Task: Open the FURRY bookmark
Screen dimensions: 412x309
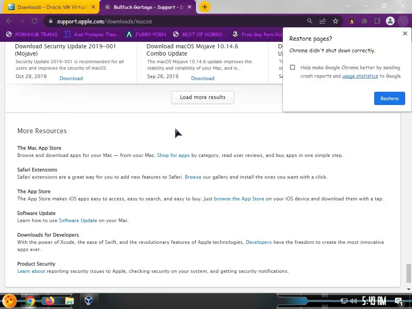Action: pyautogui.click(x=146, y=35)
